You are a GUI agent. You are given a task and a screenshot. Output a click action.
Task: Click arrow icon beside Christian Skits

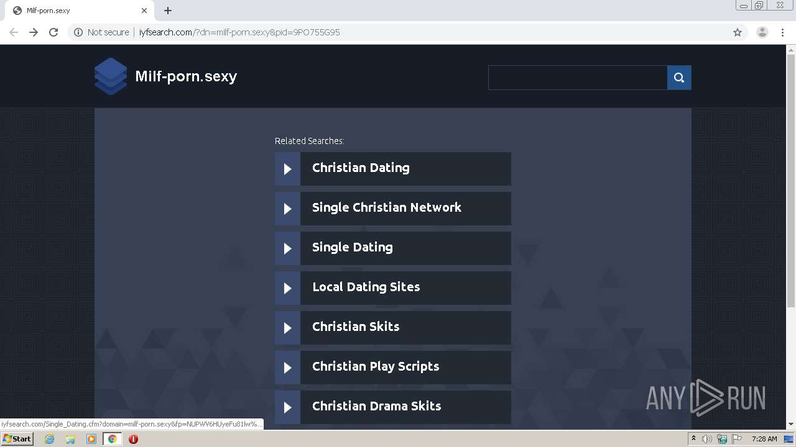pyautogui.click(x=287, y=328)
